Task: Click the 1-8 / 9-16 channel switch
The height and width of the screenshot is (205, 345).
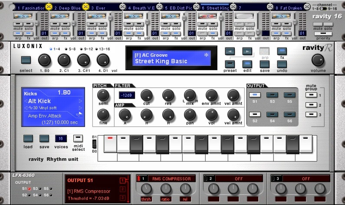Action: click(323, 9)
